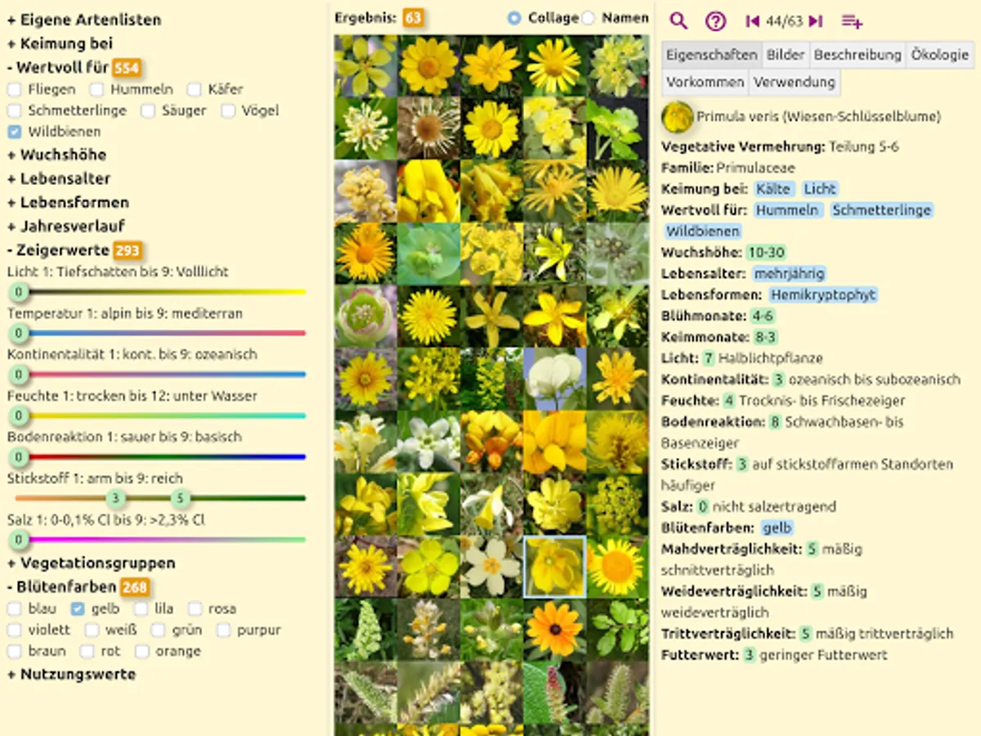The height and width of the screenshot is (736, 981).
Task: Open the search magnifier icon
Action: click(x=679, y=21)
